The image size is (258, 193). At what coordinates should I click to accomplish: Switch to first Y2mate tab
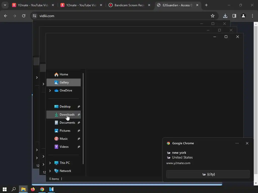coord(33,5)
